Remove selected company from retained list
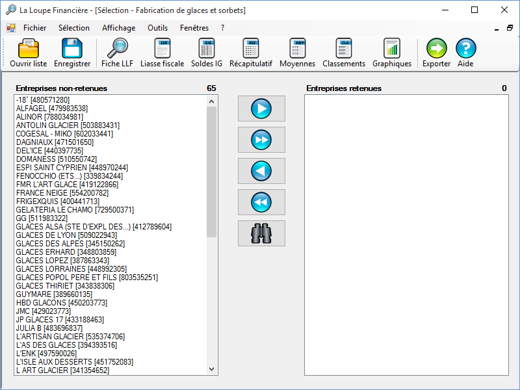This screenshot has width=520, height=390. click(261, 171)
